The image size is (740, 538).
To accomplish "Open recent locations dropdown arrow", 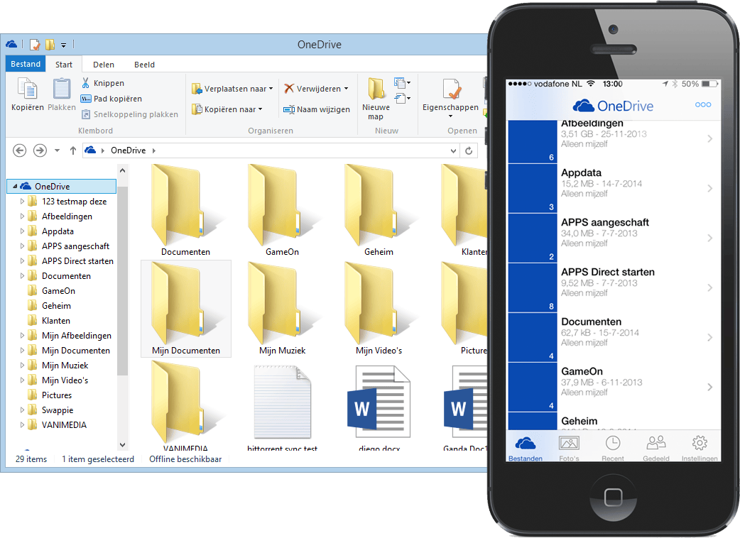I will [57, 150].
